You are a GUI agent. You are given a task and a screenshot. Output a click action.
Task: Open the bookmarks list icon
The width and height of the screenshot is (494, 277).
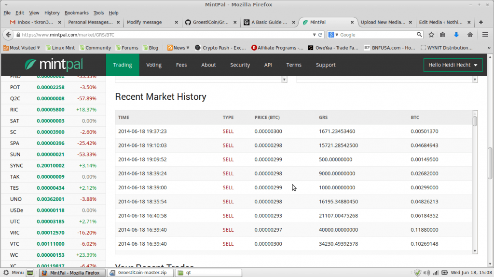(x=443, y=35)
